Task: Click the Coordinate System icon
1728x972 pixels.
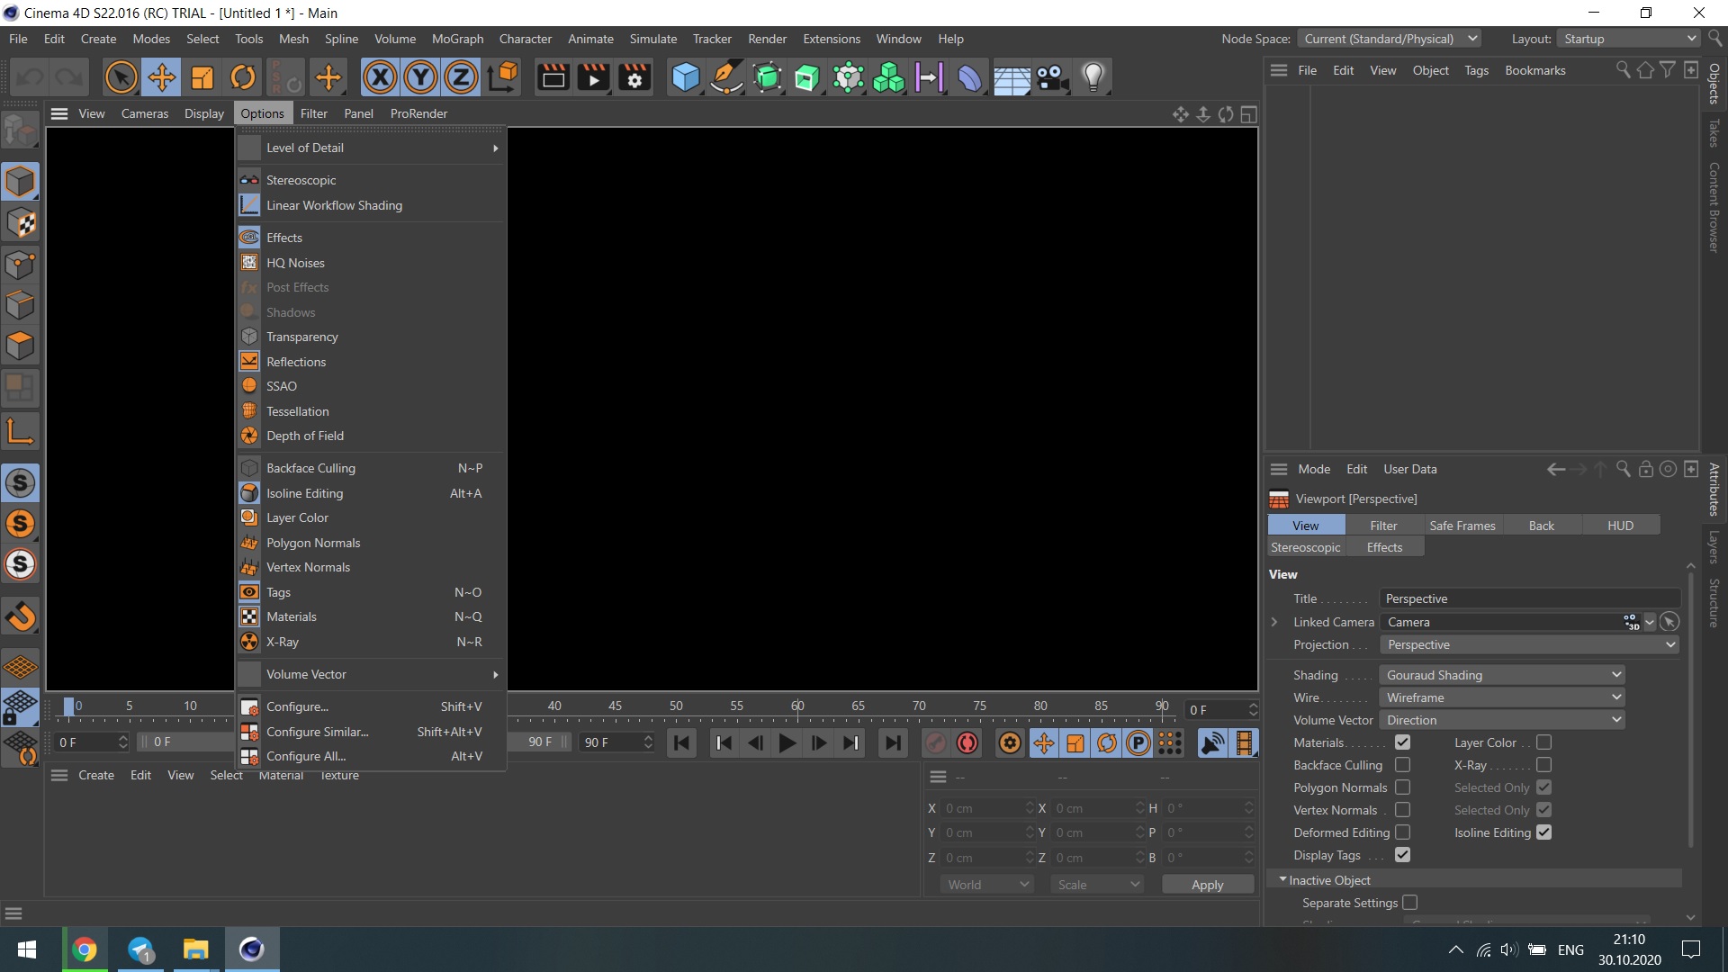Action: [x=503, y=77]
